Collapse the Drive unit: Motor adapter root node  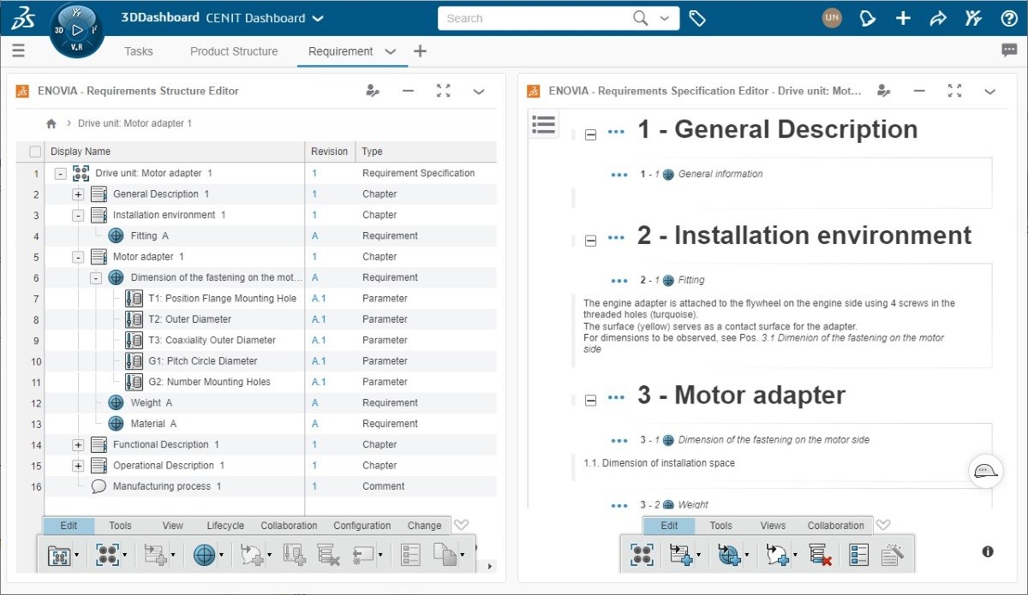(x=60, y=173)
